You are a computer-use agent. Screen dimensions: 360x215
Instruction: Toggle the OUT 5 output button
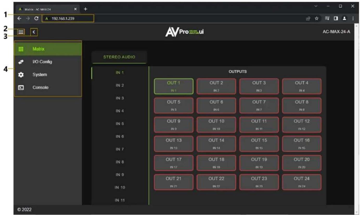(173, 105)
